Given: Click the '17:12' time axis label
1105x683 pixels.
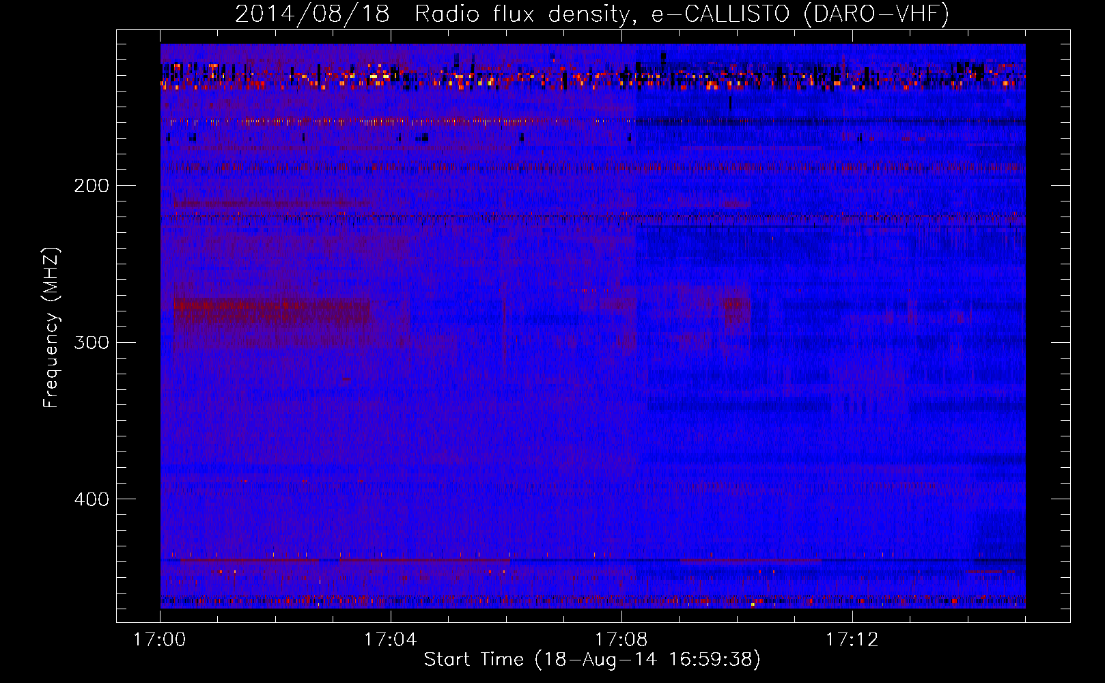Looking at the screenshot, I should (x=852, y=640).
